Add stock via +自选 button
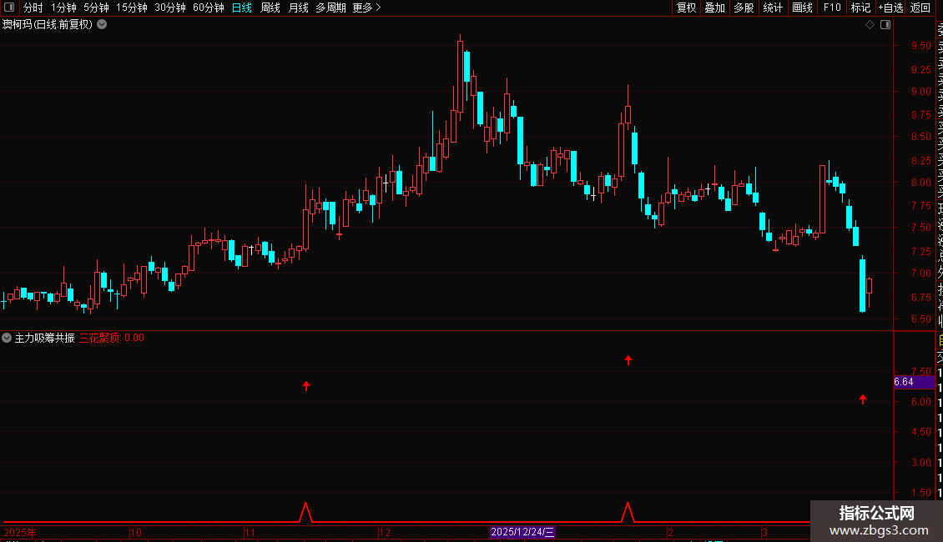The image size is (943, 542). tap(890, 8)
